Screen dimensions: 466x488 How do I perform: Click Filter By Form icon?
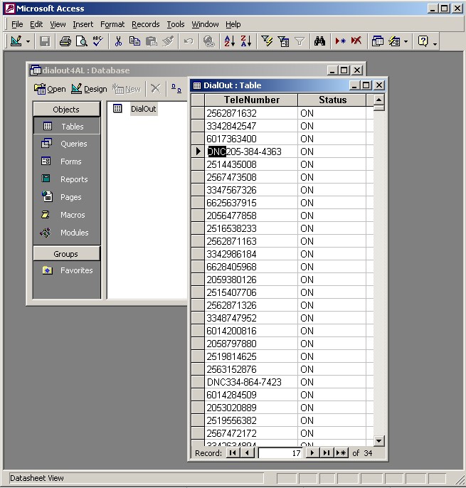pos(283,41)
